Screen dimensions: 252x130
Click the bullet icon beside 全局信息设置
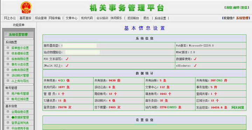tap(8, 112)
